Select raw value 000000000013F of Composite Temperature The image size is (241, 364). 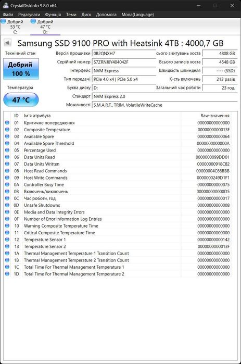[x=213, y=130]
